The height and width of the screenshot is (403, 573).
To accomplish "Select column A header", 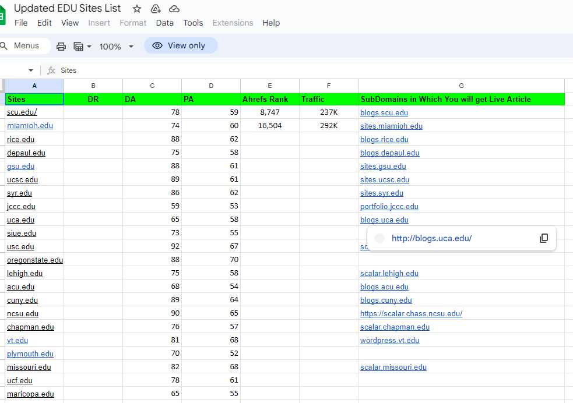I will point(34,86).
